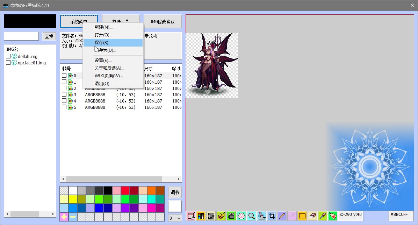Select the magnifier zoom tool
This screenshot has width=418, height=225.
coord(252,216)
